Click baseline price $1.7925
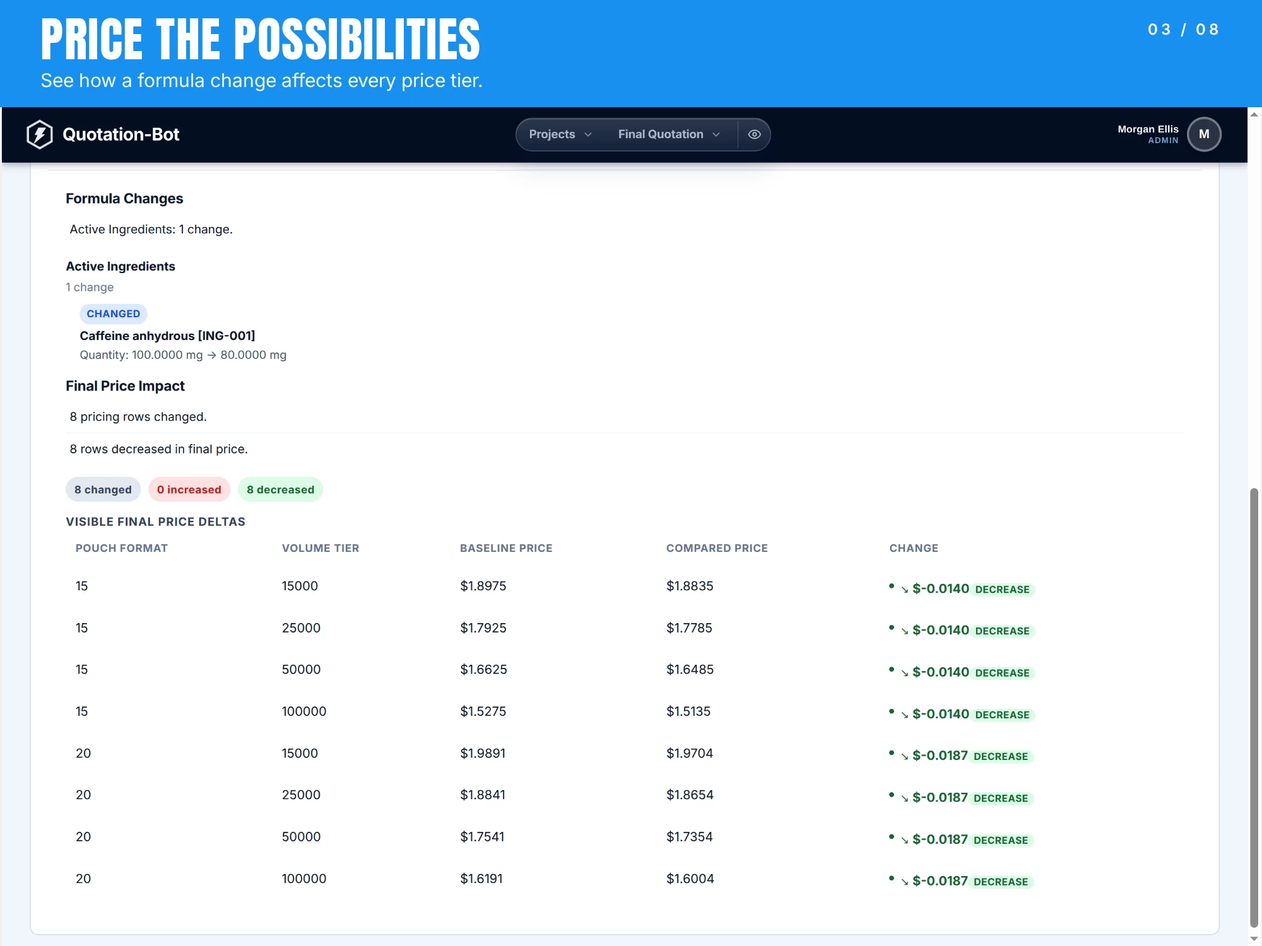The image size is (1262, 946). tap(483, 628)
